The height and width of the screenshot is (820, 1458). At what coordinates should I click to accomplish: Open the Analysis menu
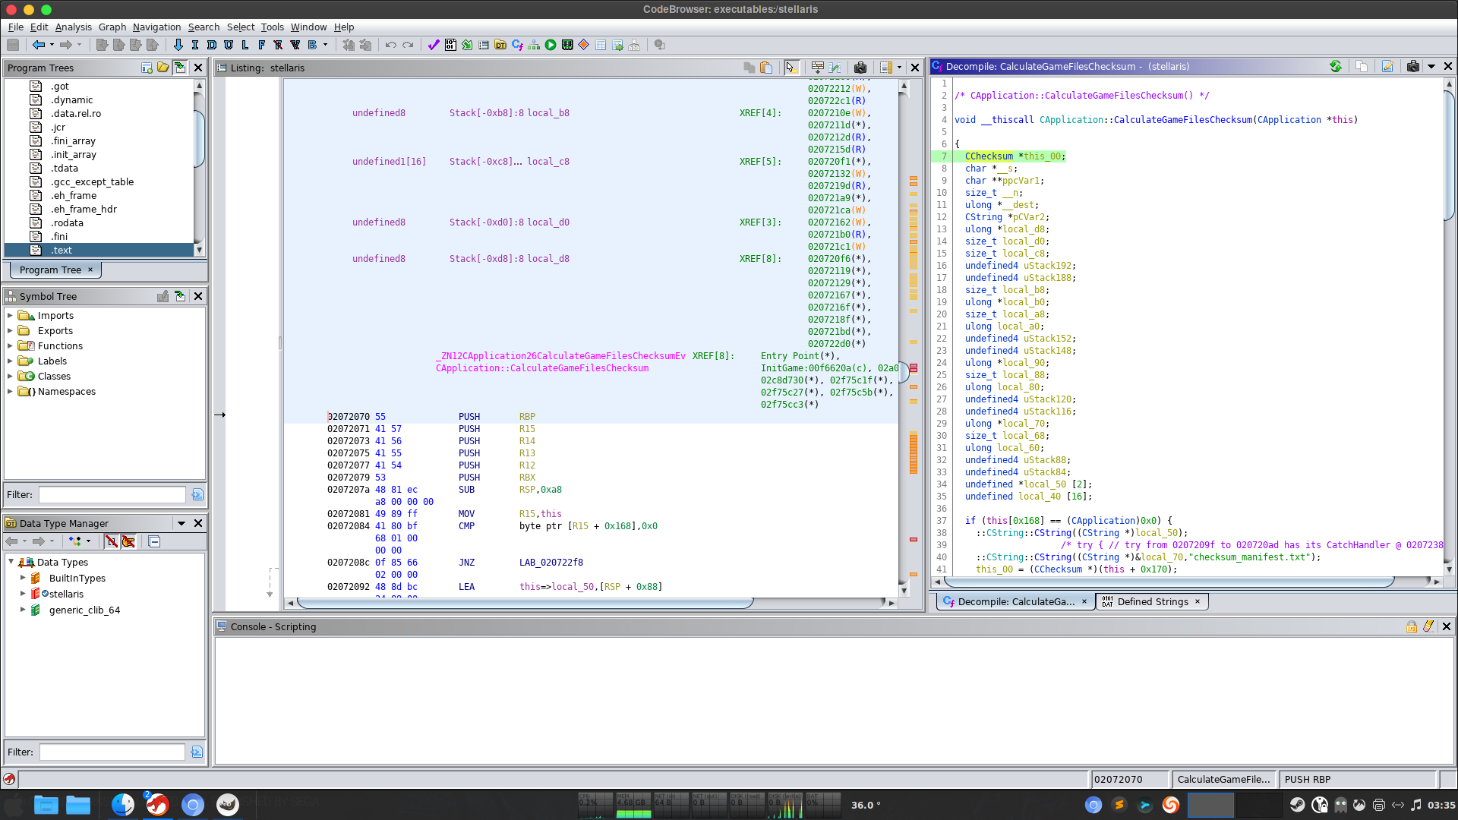(73, 27)
